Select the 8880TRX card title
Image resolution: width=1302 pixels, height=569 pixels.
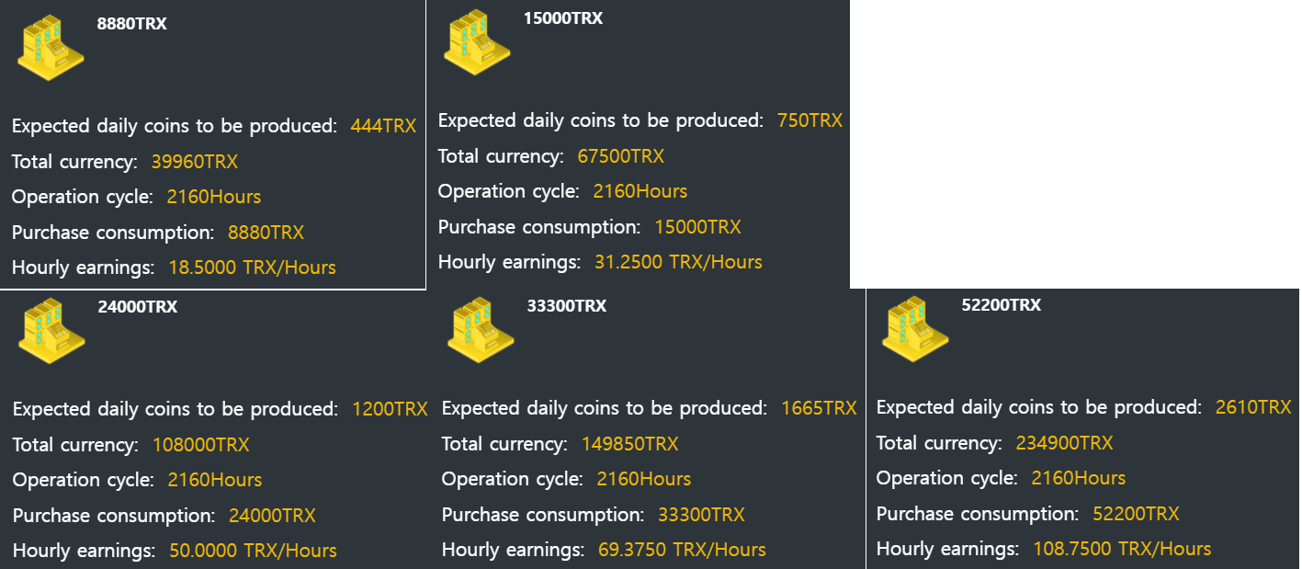(132, 24)
